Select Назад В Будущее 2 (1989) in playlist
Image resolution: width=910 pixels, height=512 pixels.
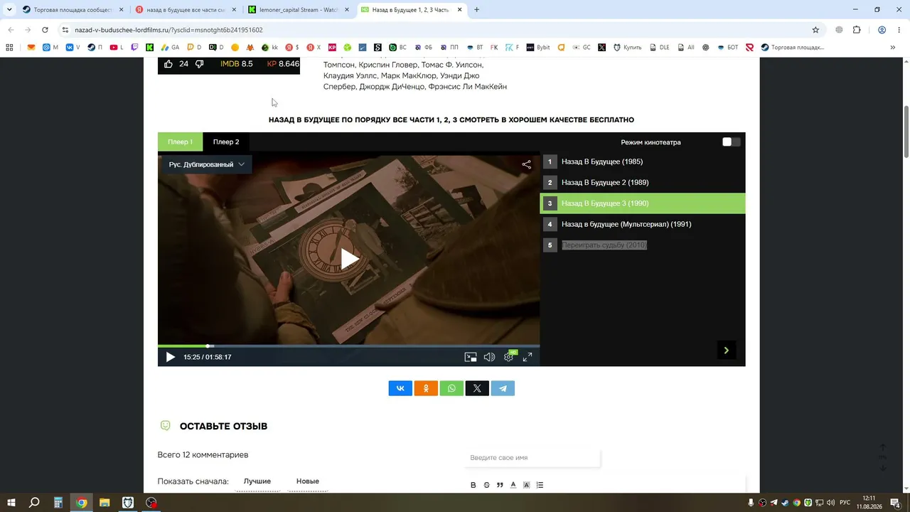point(643,183)
